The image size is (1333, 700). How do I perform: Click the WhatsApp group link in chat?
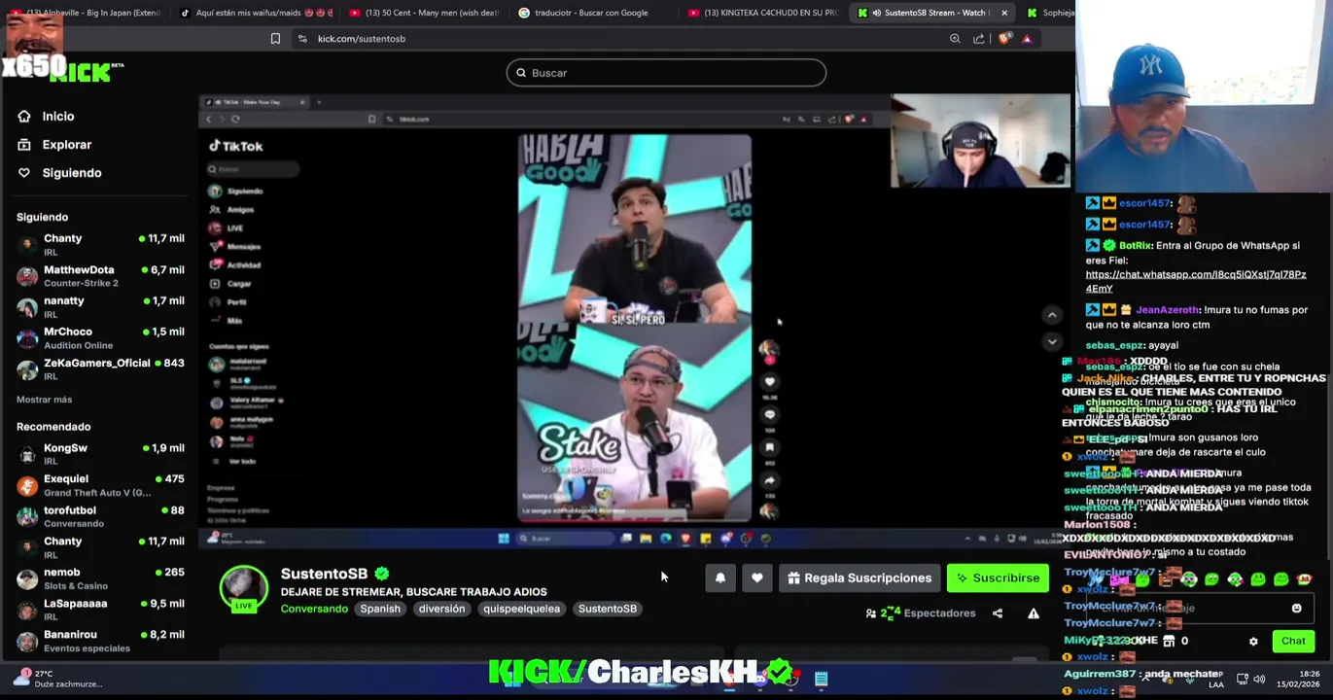coord(1196,282)
